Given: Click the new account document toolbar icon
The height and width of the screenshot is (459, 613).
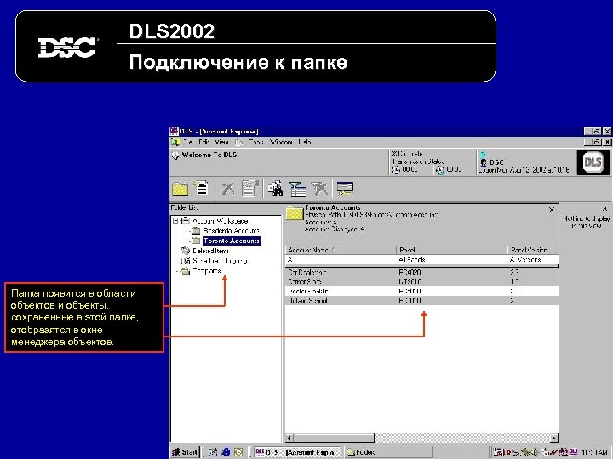Looking at the screenshot, I should (x=202, y=189).
